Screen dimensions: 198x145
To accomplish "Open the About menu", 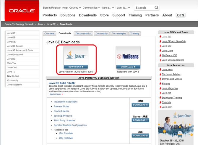I will 167,15.
